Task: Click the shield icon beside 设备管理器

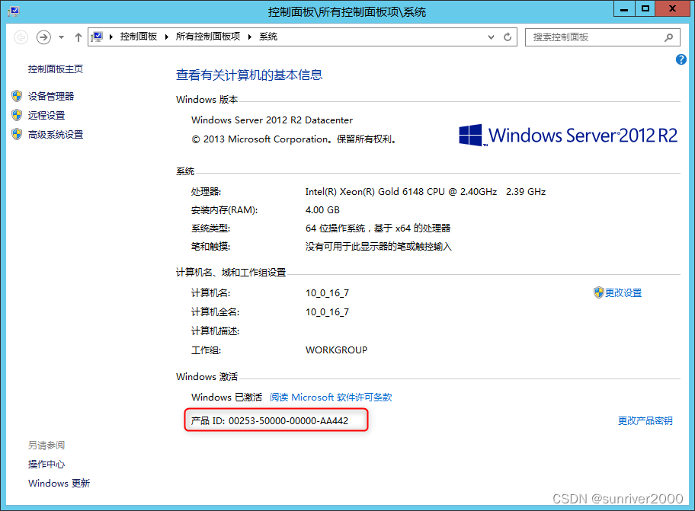Action: click(18, 96)
